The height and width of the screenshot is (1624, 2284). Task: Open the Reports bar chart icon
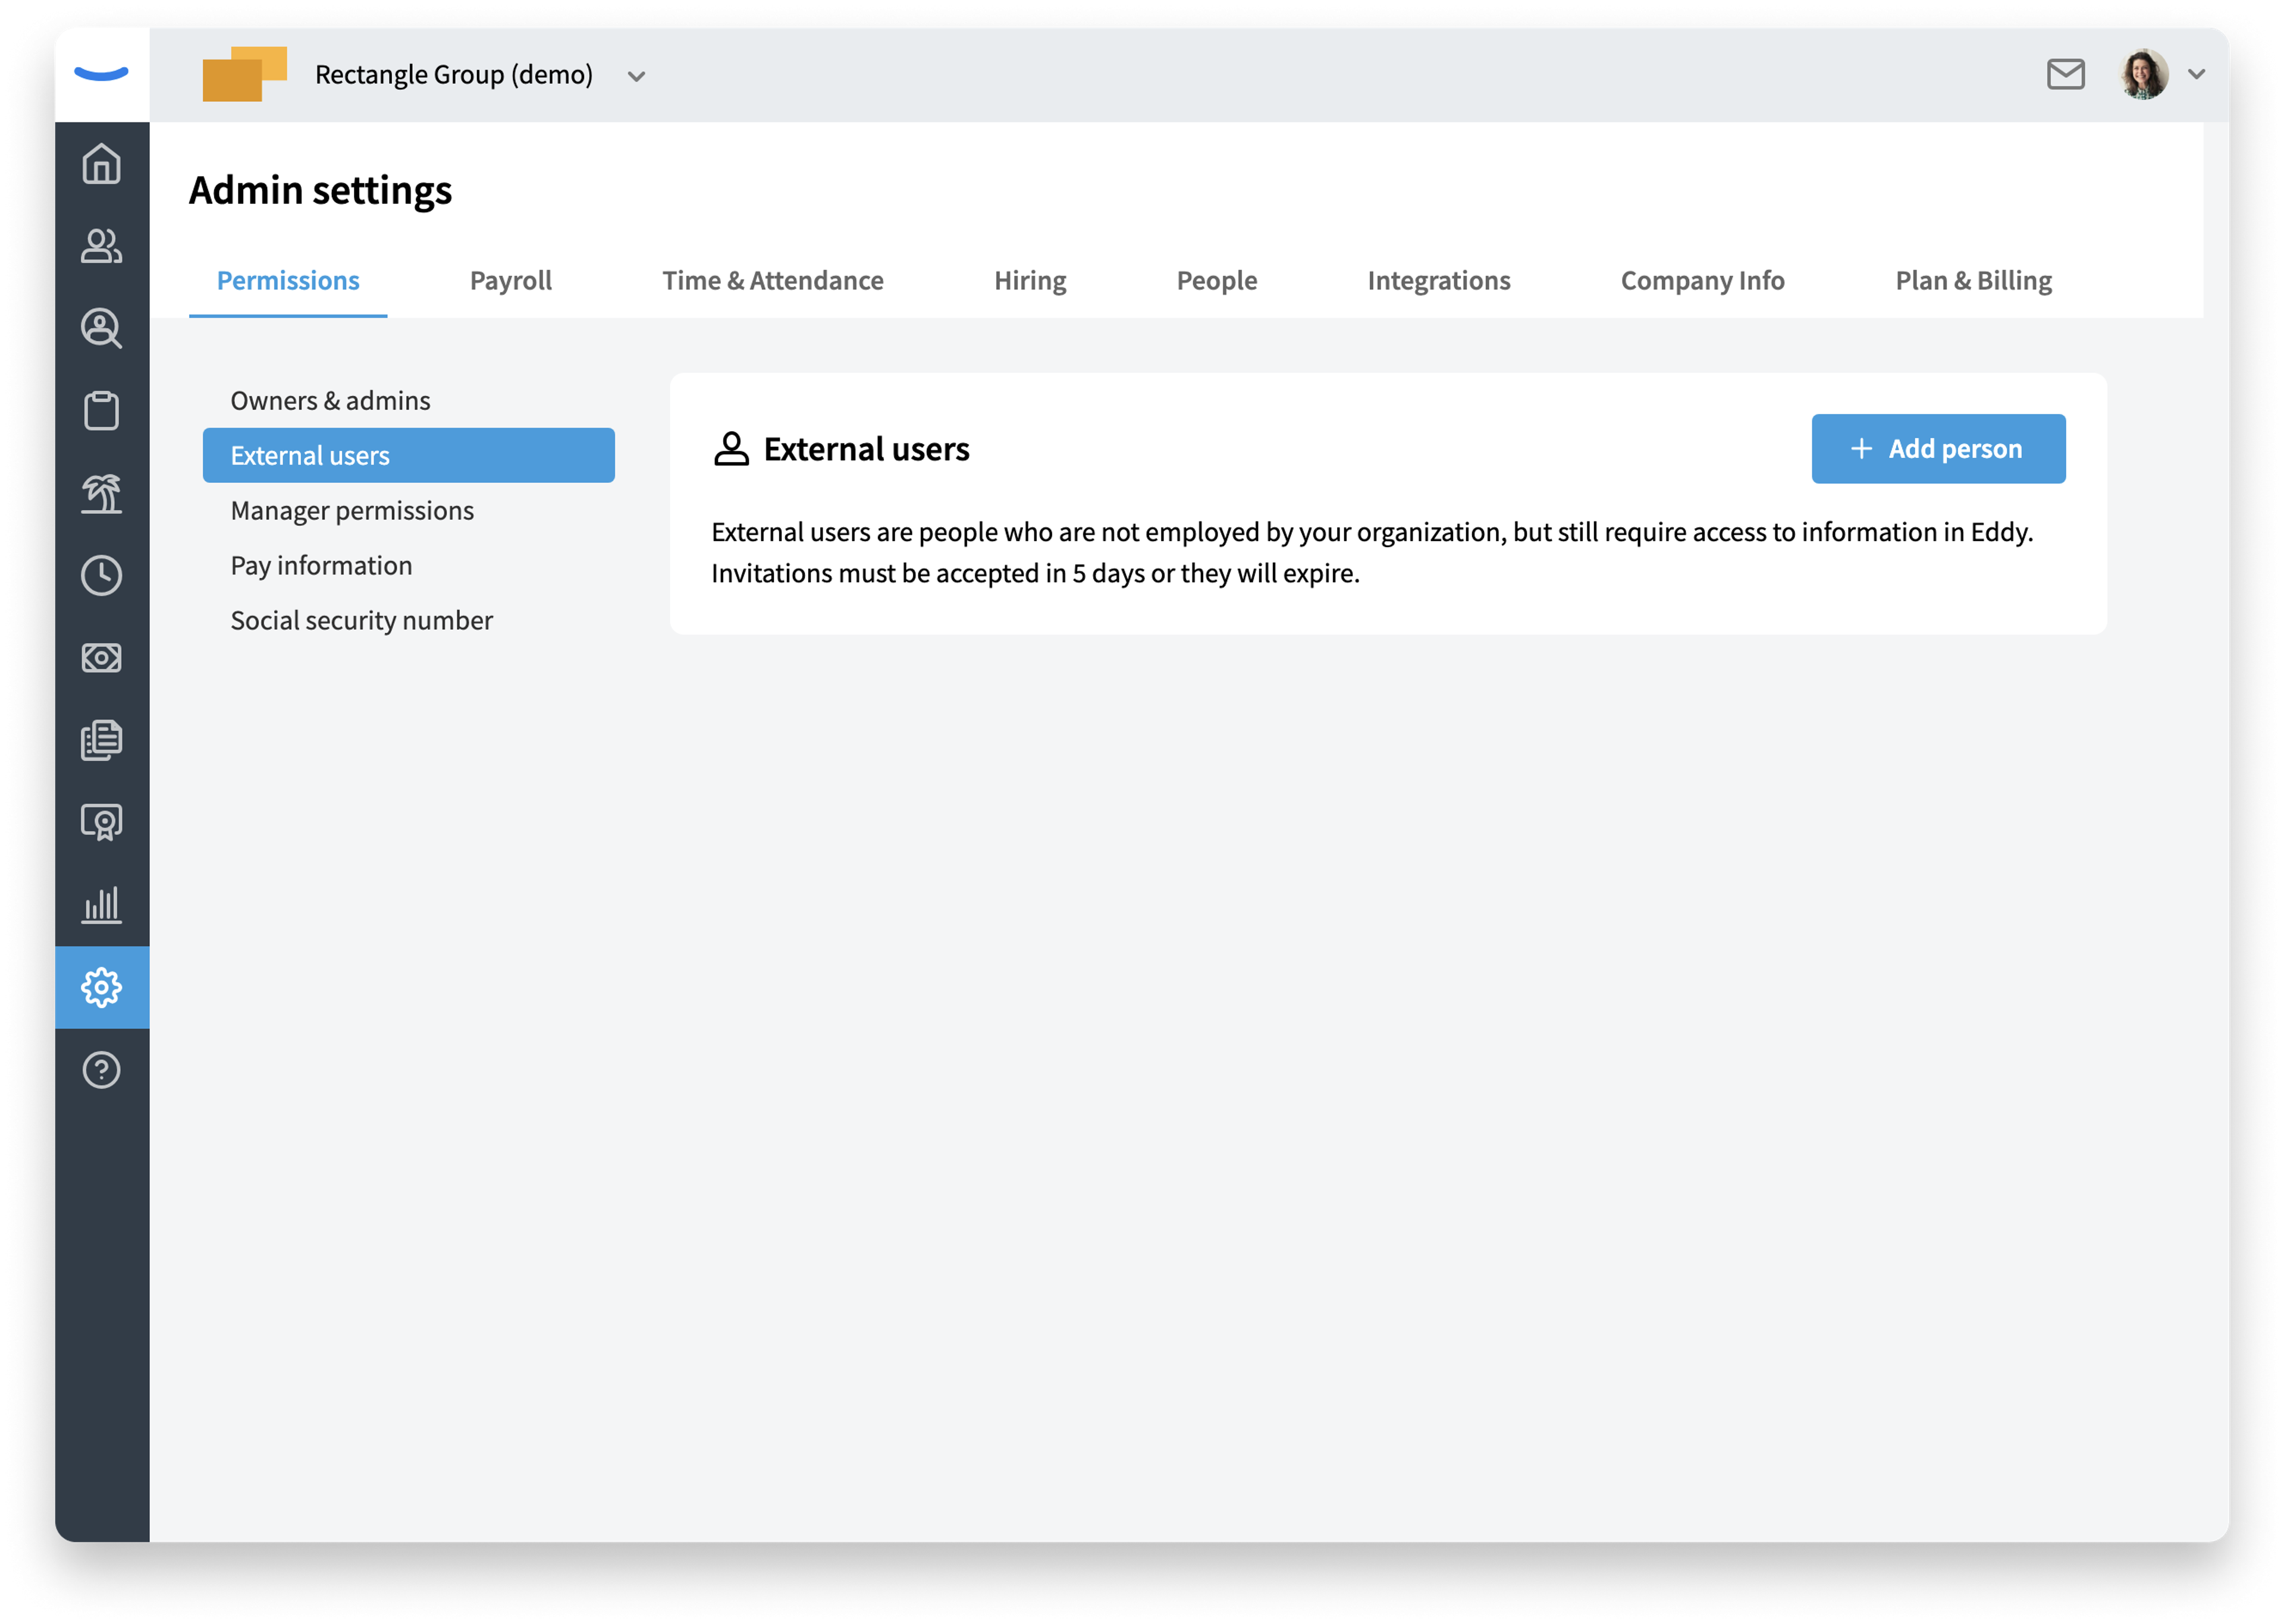pyautogui.click(x=101, y=905)
